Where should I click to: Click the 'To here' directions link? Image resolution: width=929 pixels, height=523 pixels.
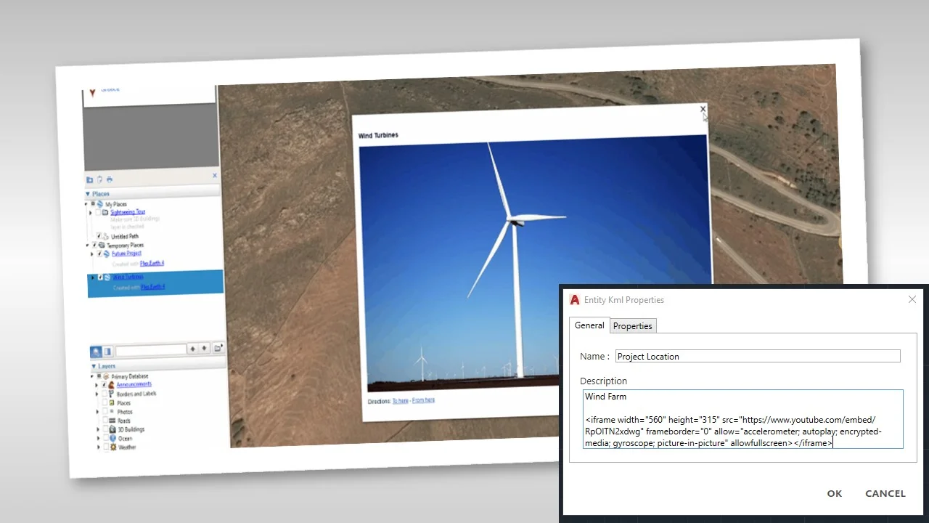[401, 401]
